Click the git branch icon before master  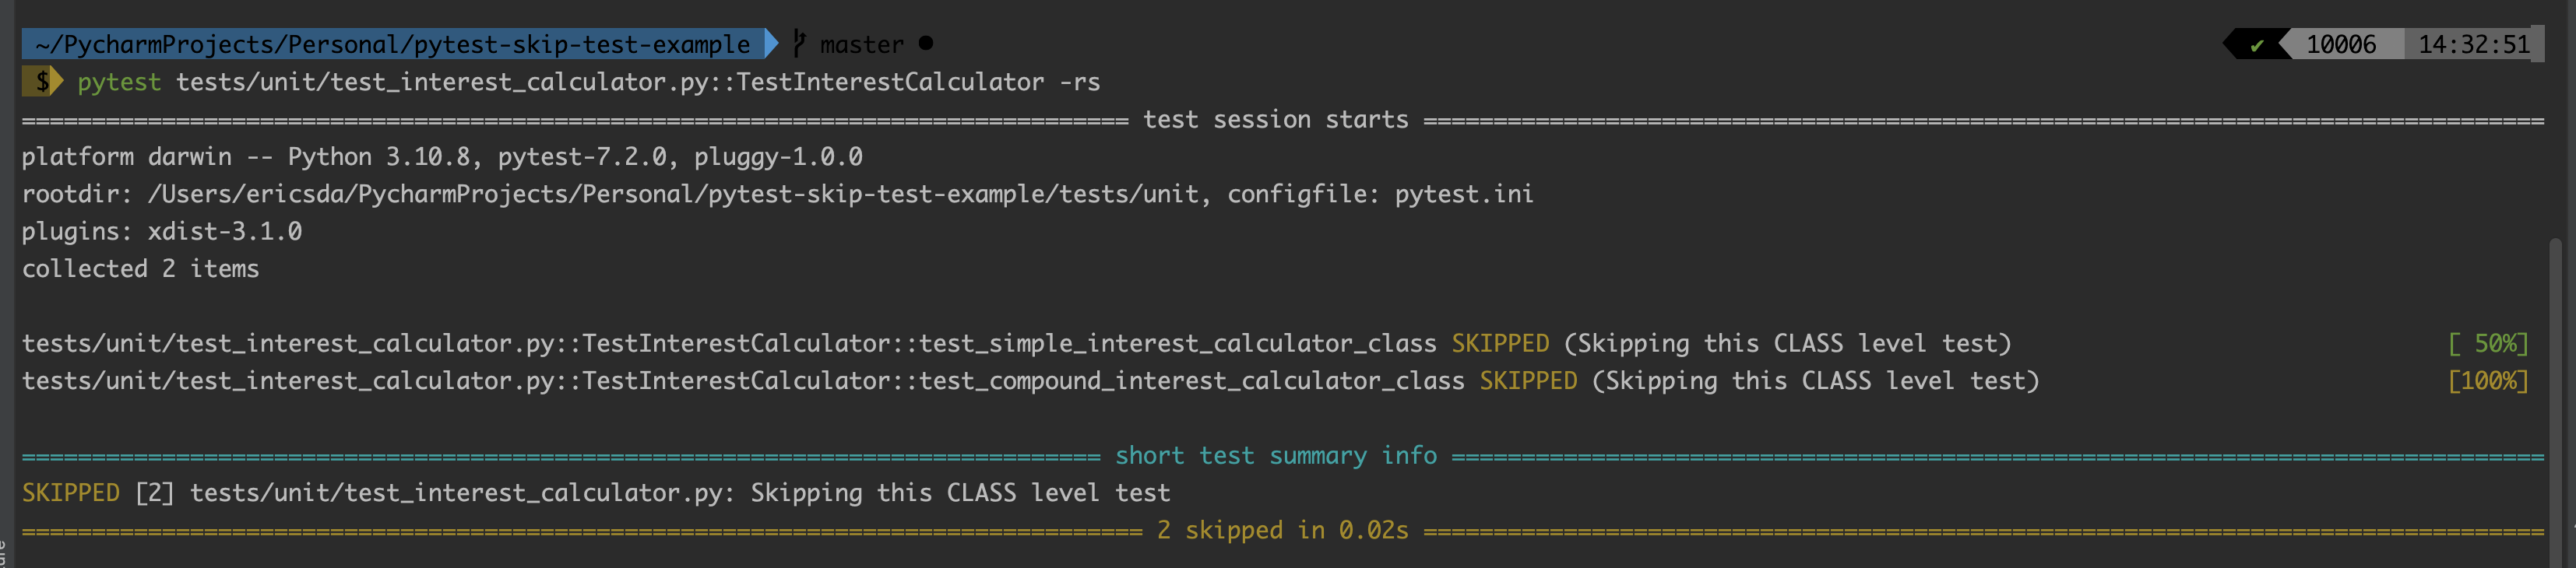coord(799,43)
